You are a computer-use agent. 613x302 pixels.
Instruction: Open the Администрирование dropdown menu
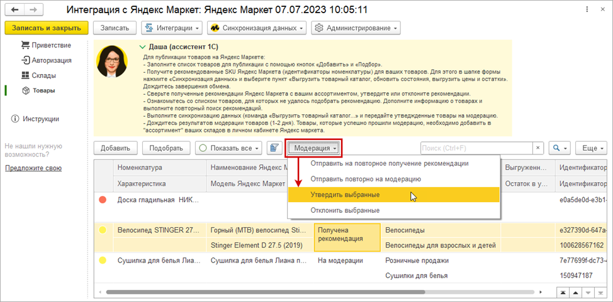[x=356, y=28]
